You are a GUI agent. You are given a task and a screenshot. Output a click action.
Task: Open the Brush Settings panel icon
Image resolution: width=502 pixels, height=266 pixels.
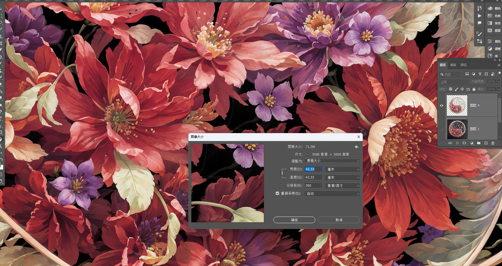coord(479,34)
